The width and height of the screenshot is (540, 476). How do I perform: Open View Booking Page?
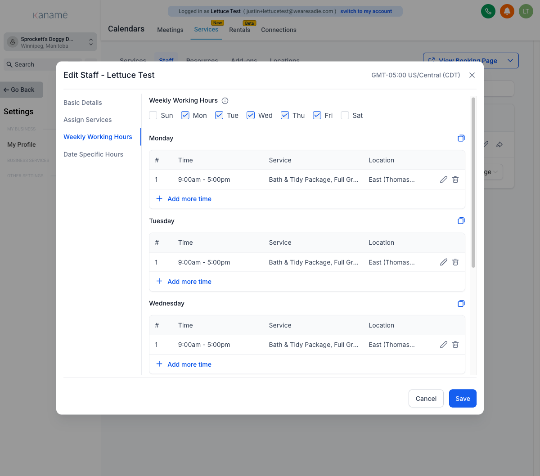463,60
